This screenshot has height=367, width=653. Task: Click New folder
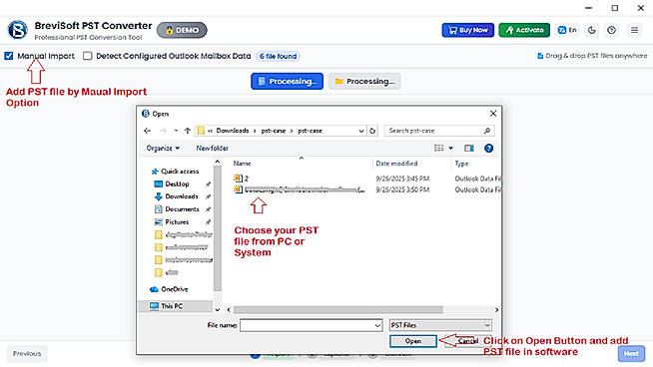212,149
